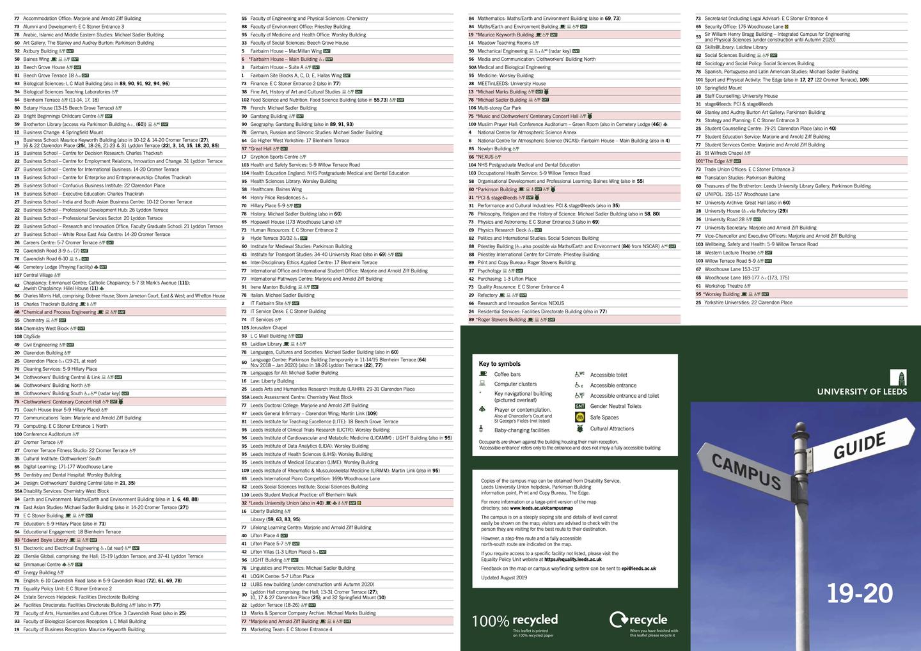Select the '*The Edge' highlighted row
Screen dimensions: 921x651
click(801, 161)
